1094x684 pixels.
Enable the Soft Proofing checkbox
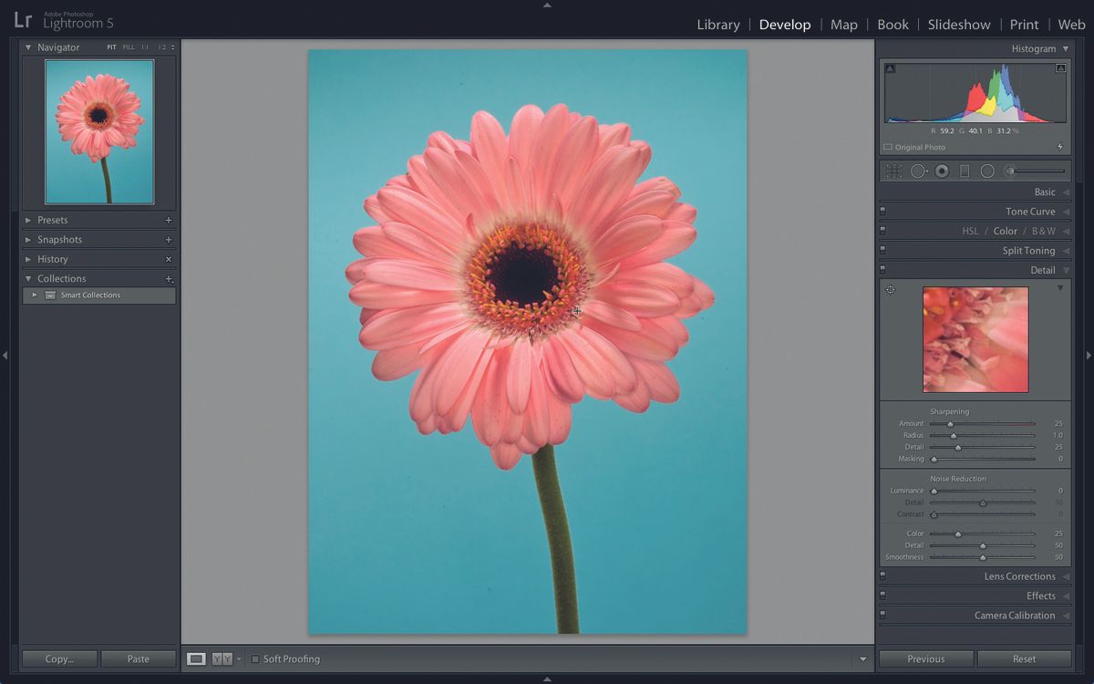pyautogui.click(x=255, y=658)
